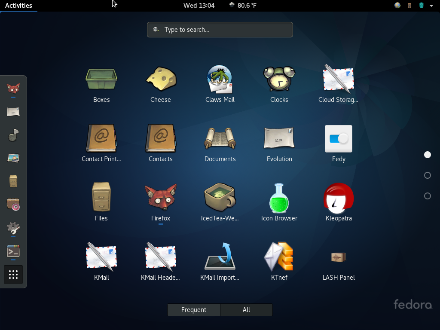Viewport: 440px width, 330px height.
Task: Open the music note app in the dash
Action: point(13,135)
